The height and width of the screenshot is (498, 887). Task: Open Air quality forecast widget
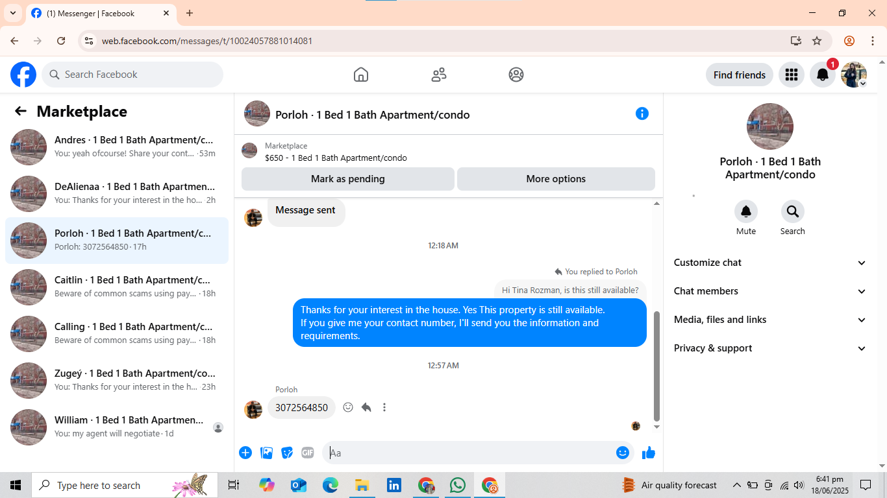click(x=669, y=485)
